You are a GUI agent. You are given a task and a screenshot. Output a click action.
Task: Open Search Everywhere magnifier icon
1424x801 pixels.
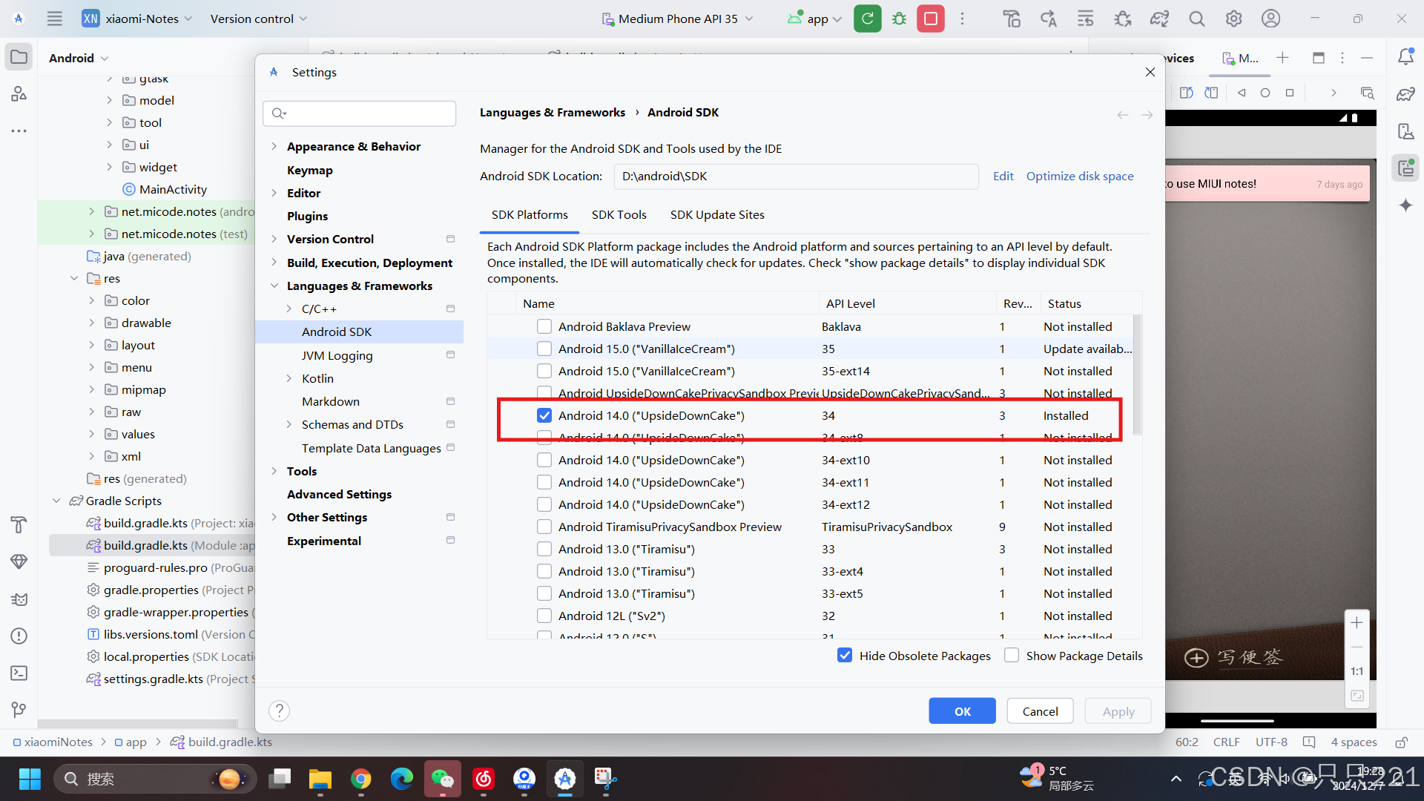[x=1196, y=19]
